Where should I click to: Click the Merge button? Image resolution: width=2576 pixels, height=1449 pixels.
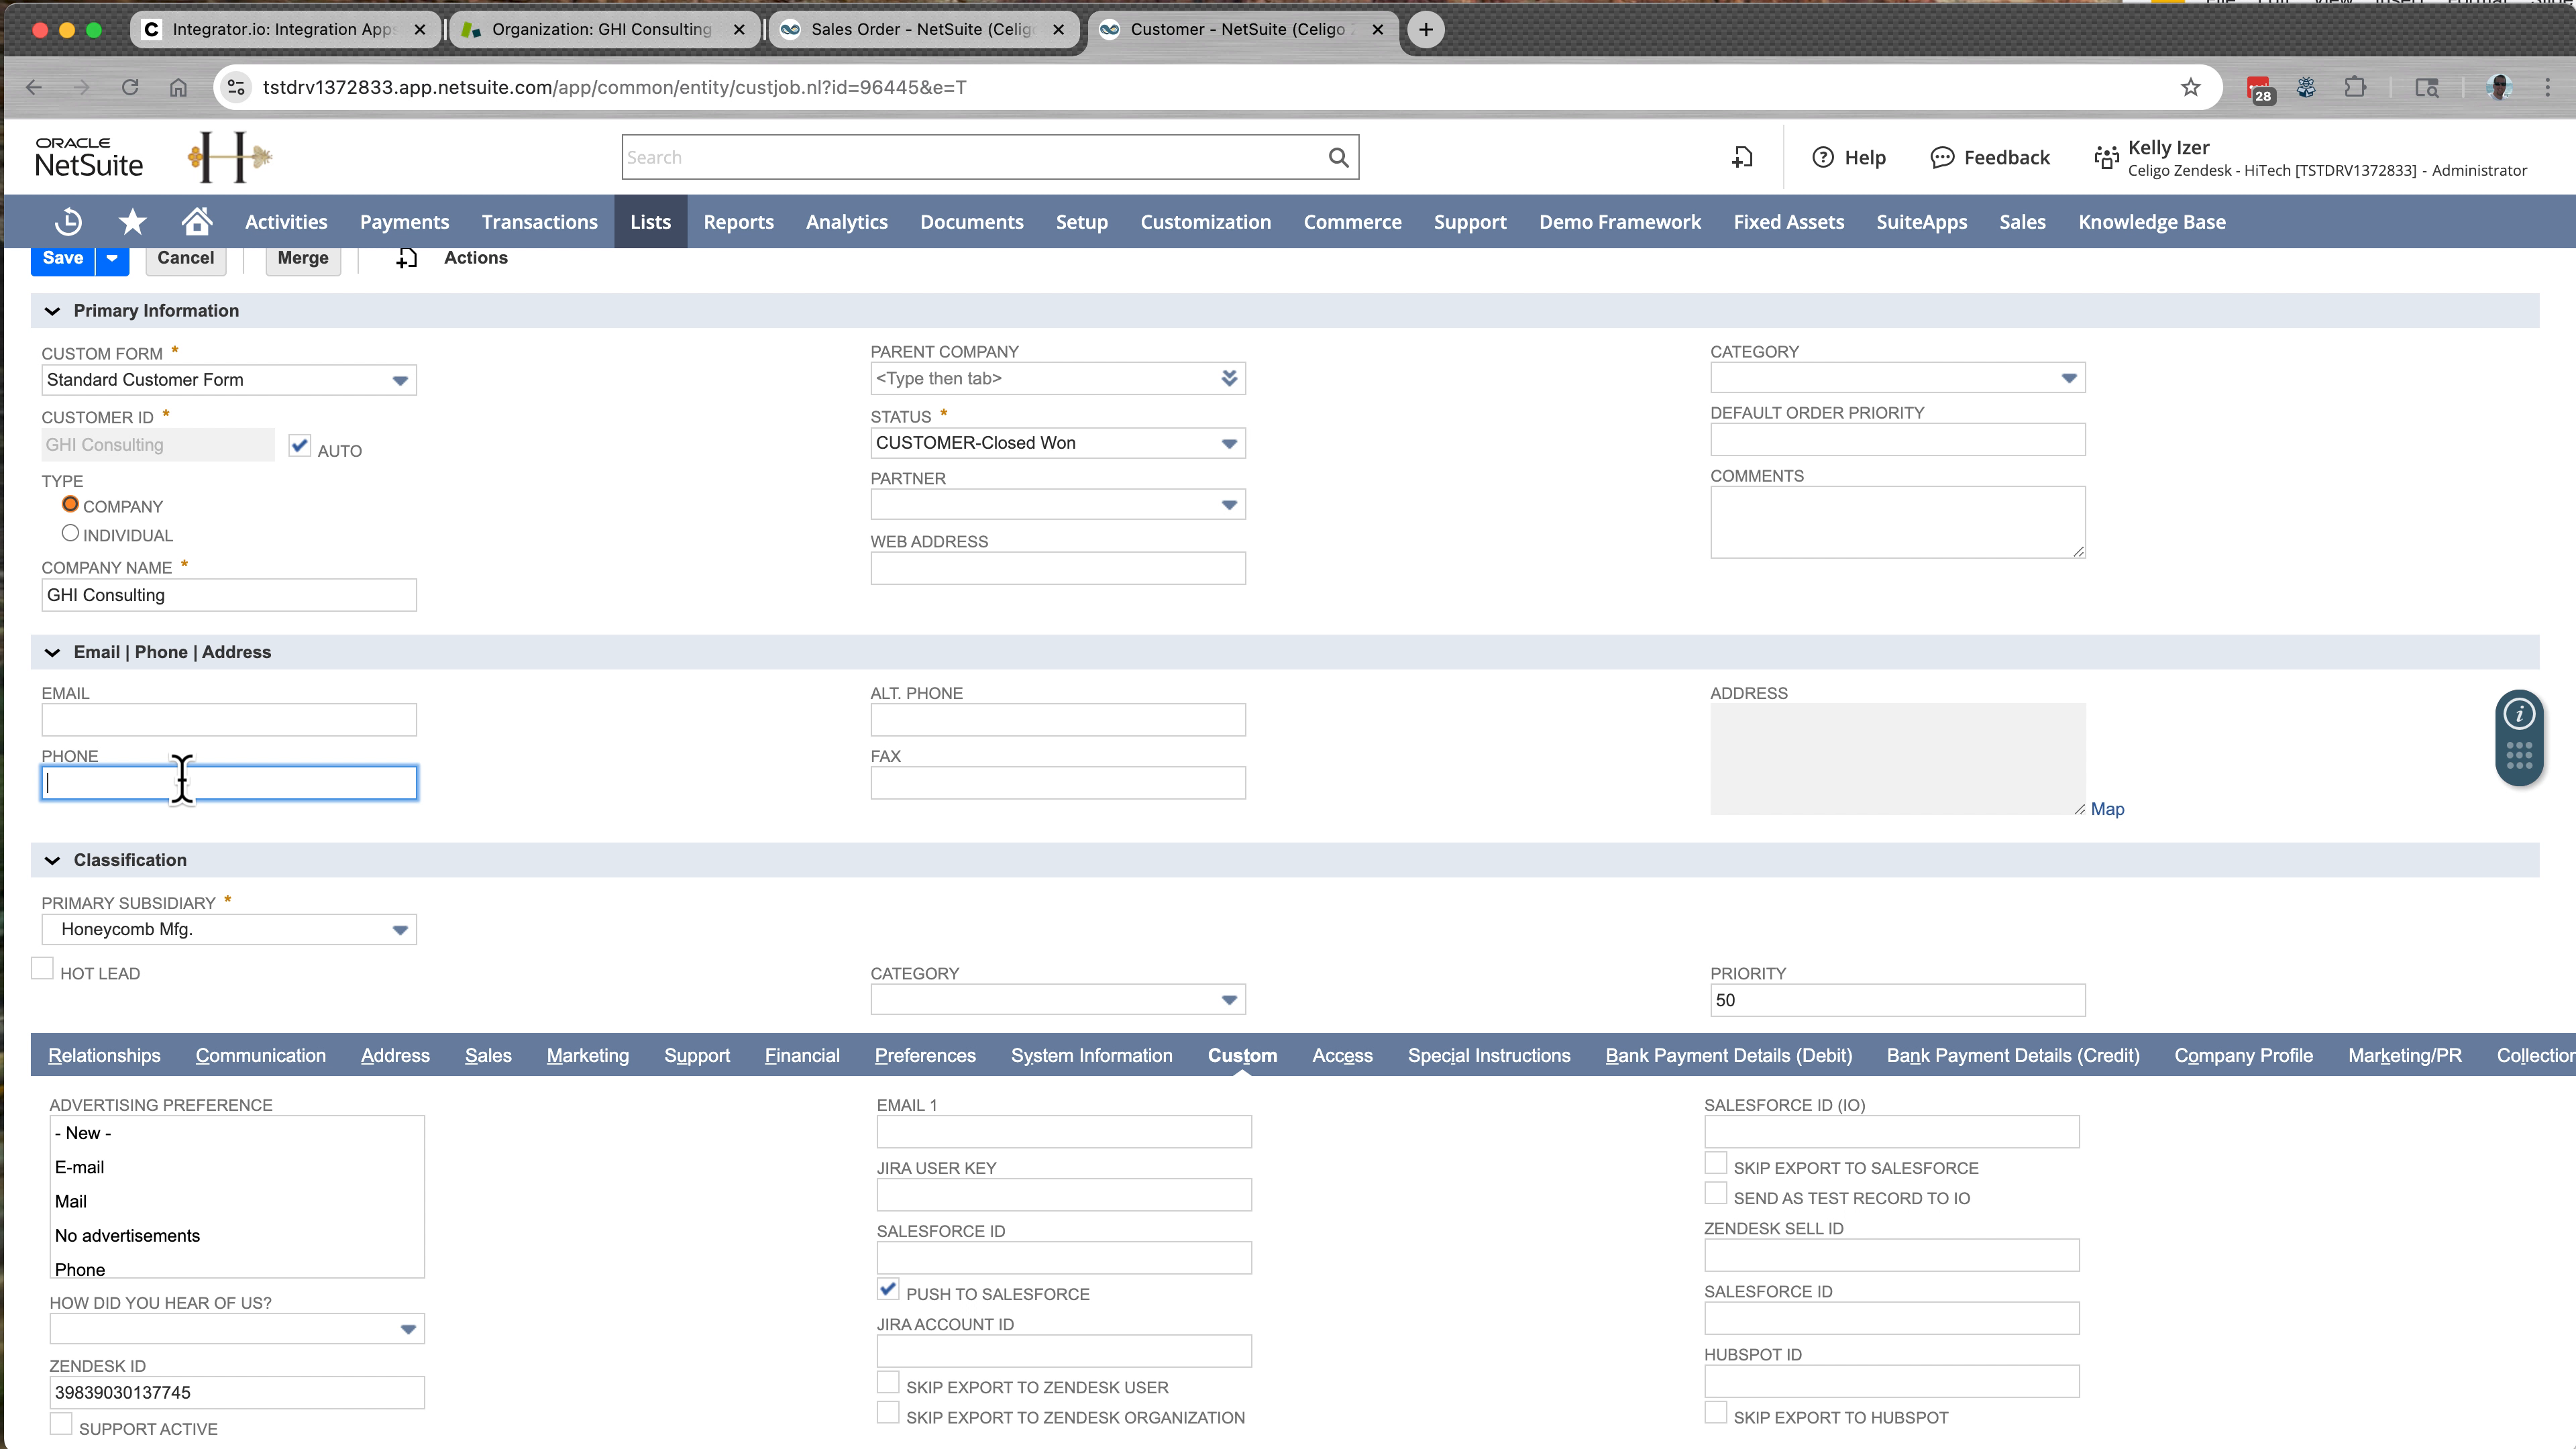(x=302, y=258)
